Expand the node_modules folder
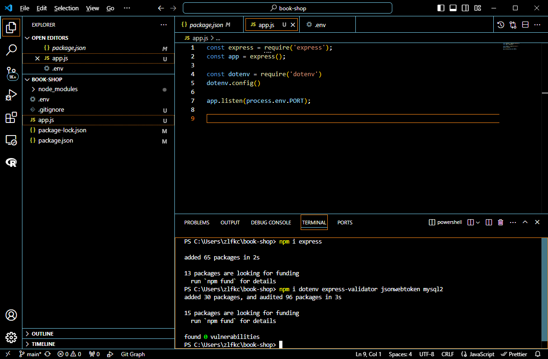 click(33, 89)
